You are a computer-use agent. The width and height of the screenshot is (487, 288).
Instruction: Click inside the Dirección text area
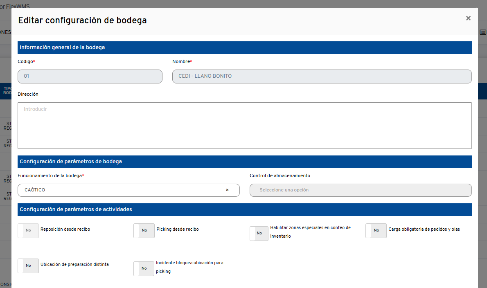click(244, 125)
